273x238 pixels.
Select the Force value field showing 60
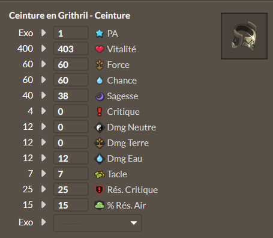coord(71,64)
